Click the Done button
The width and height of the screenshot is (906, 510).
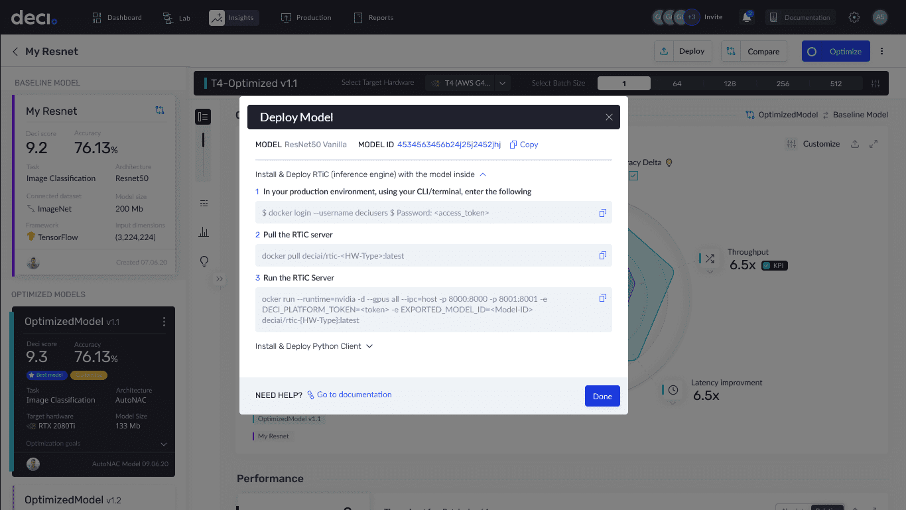[x=602, y=396]
